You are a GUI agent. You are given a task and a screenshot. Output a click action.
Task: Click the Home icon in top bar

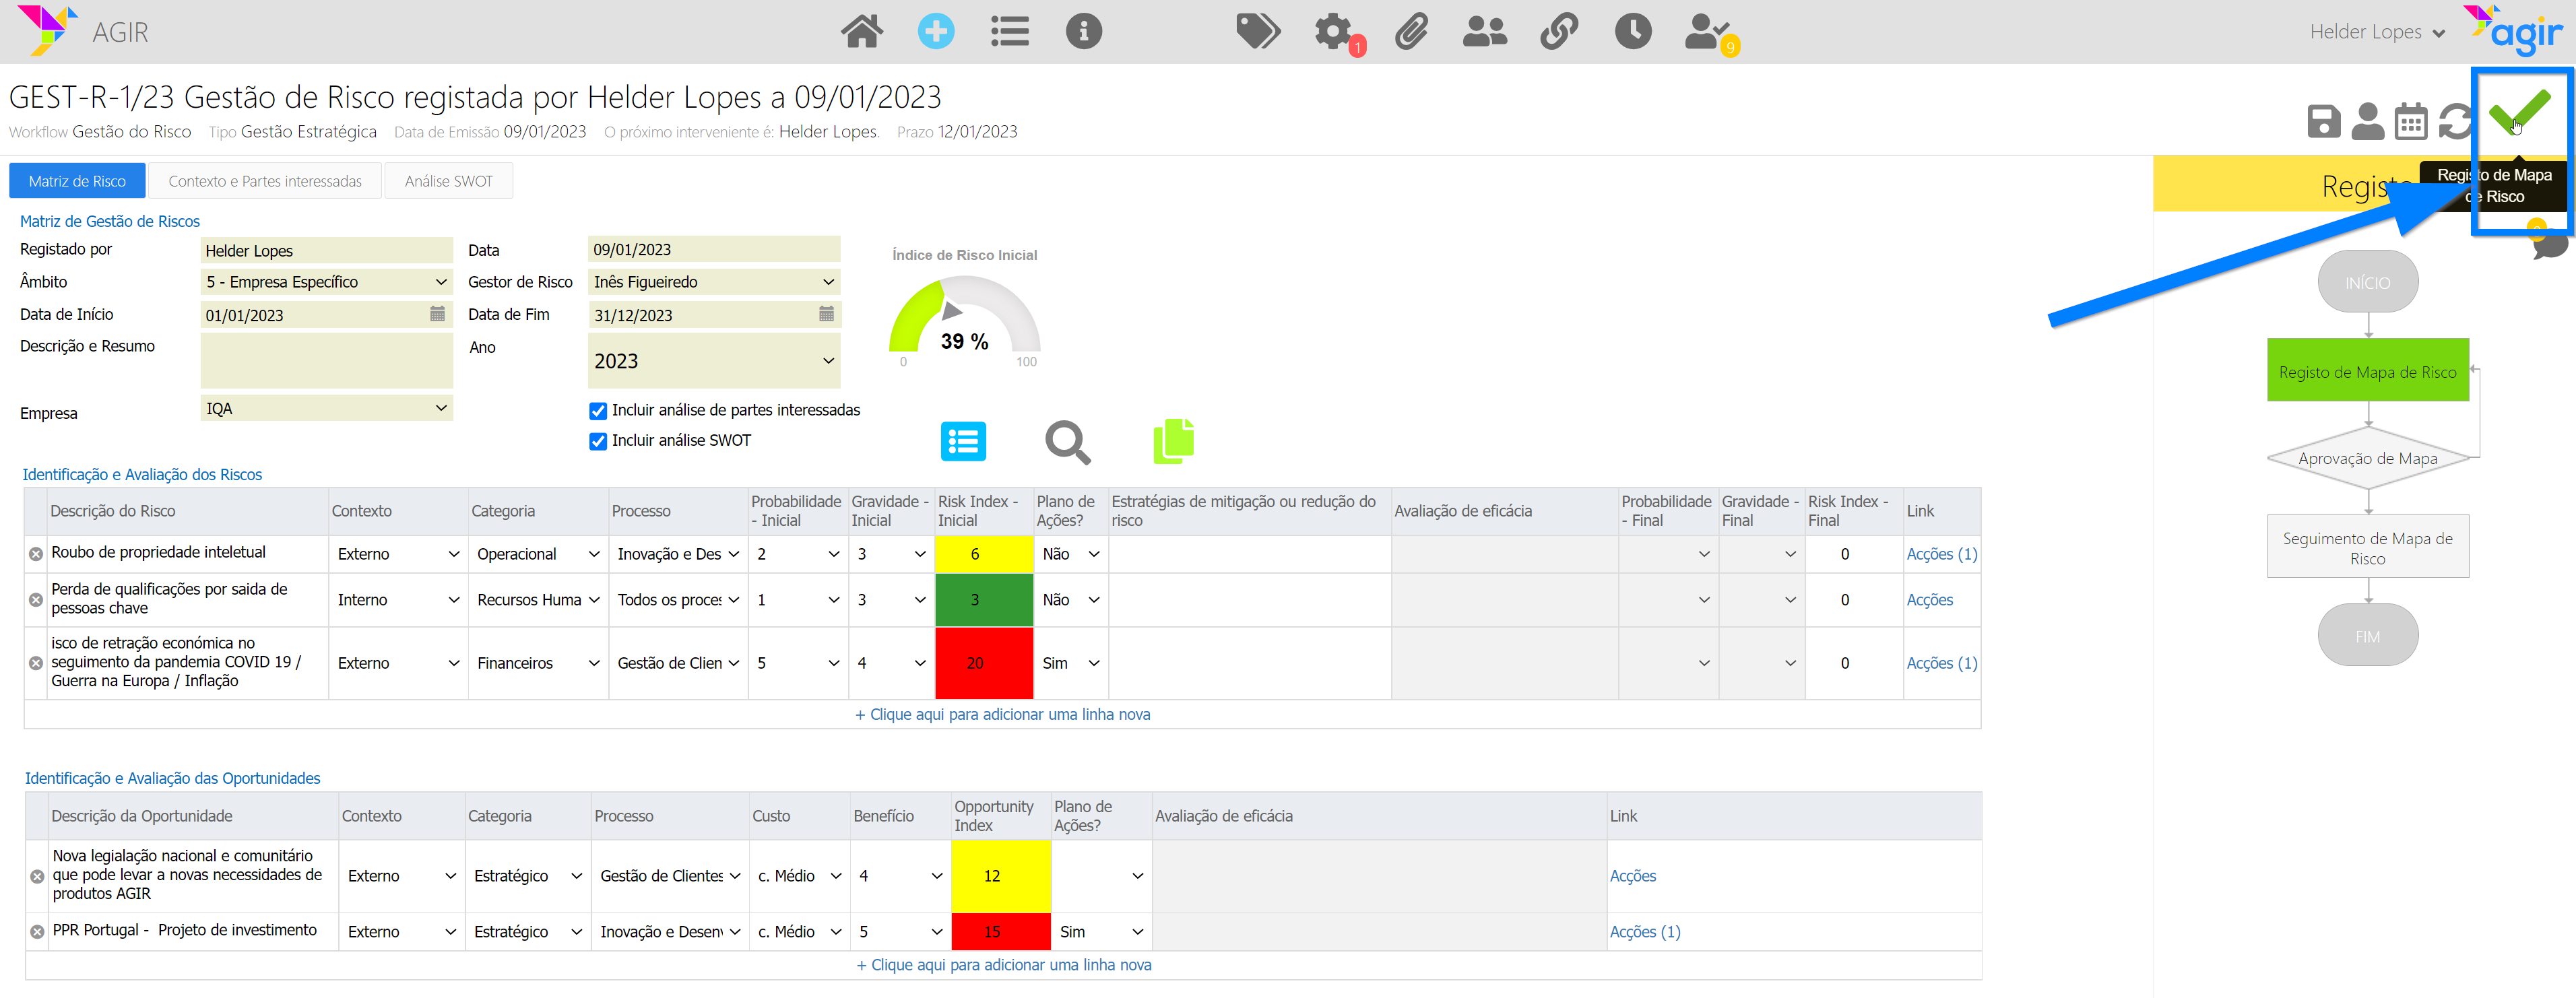[861, 32]
